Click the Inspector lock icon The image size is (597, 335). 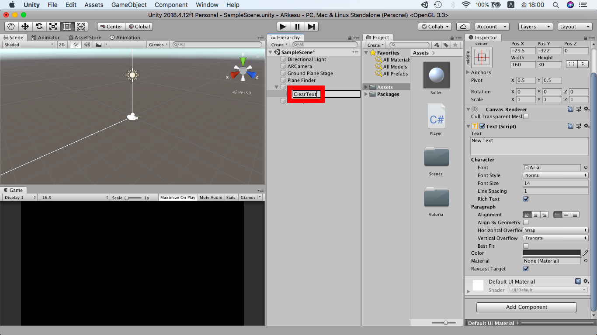(x=586, y=38)
